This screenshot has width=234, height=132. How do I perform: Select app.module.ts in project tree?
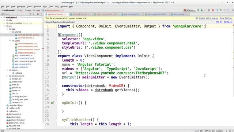point(21,67)
